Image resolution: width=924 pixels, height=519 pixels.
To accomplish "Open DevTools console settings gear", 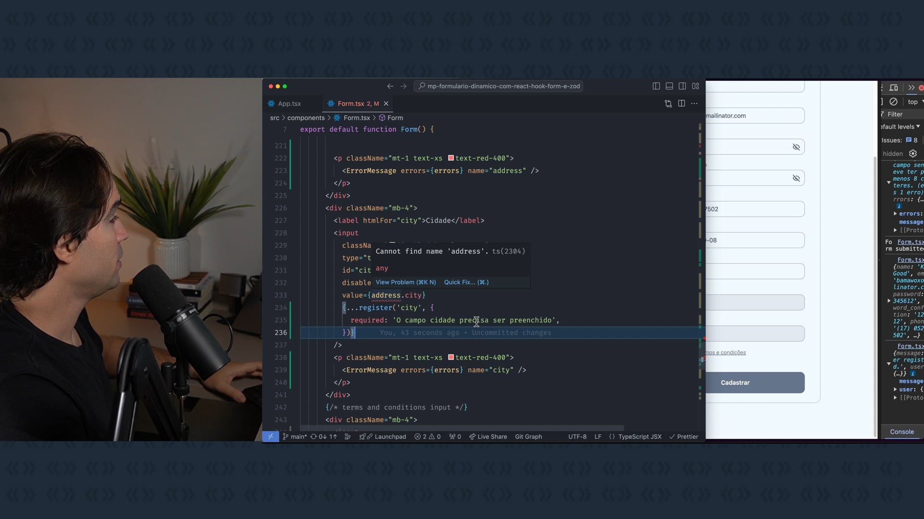I will tap(913, 153).
